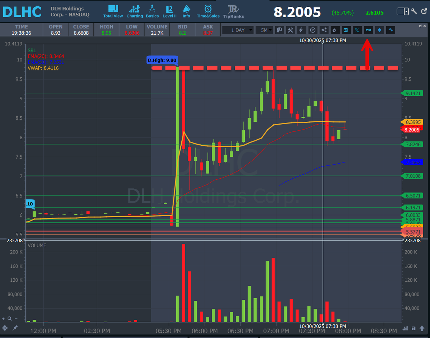
Task: Click the VWAP: 8.4116 legend entry
Action: click(x=43, y=68)
